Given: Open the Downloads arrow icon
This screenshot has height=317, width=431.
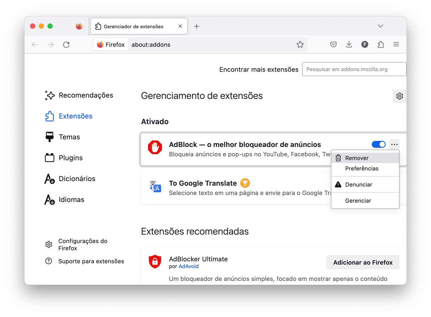Looking at the screenshot, I should click(x=349, y=45).
